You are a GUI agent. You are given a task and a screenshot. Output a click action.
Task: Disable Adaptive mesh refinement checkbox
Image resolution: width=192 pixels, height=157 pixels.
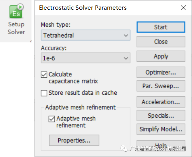point(52,119)
